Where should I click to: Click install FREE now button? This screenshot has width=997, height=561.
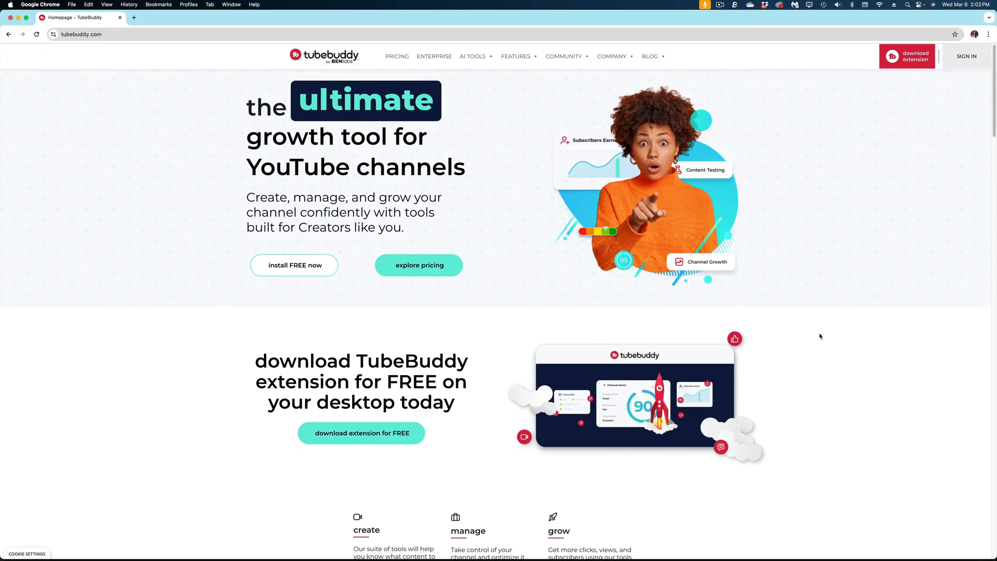click(x=295, y=265)
